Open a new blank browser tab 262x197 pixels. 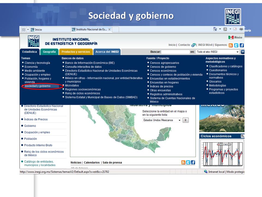(x=116, y=30)
